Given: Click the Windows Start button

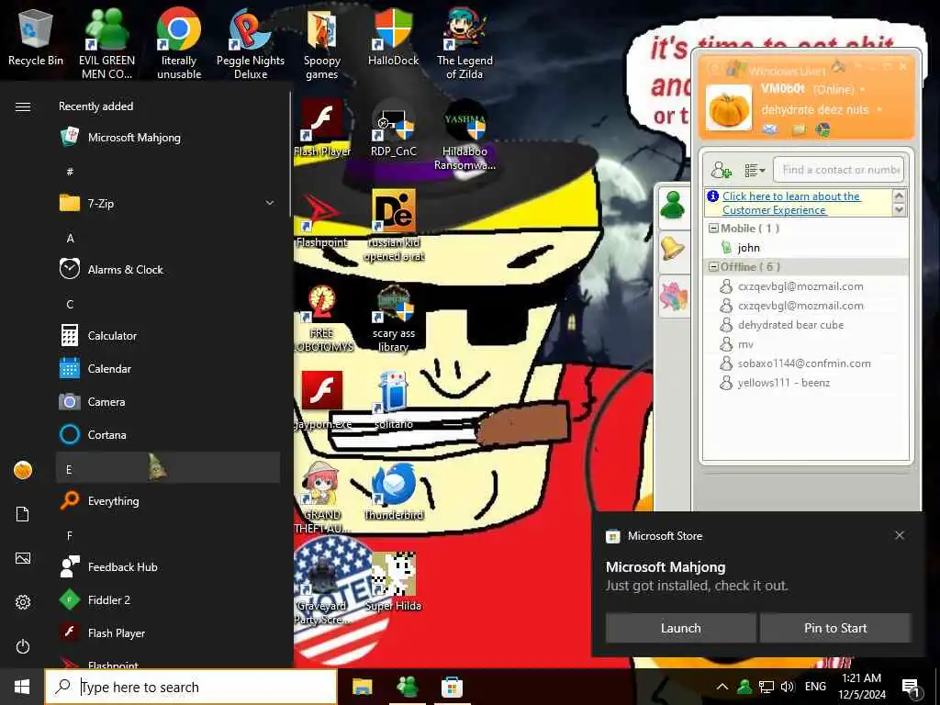Looking at the screenshot, I should [x=22, y=687].
